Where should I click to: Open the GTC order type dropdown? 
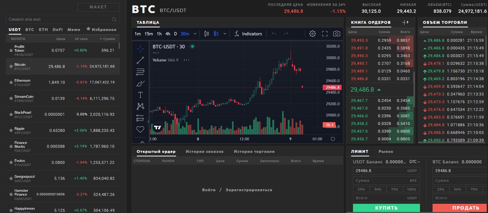click(x=415, y=162)
